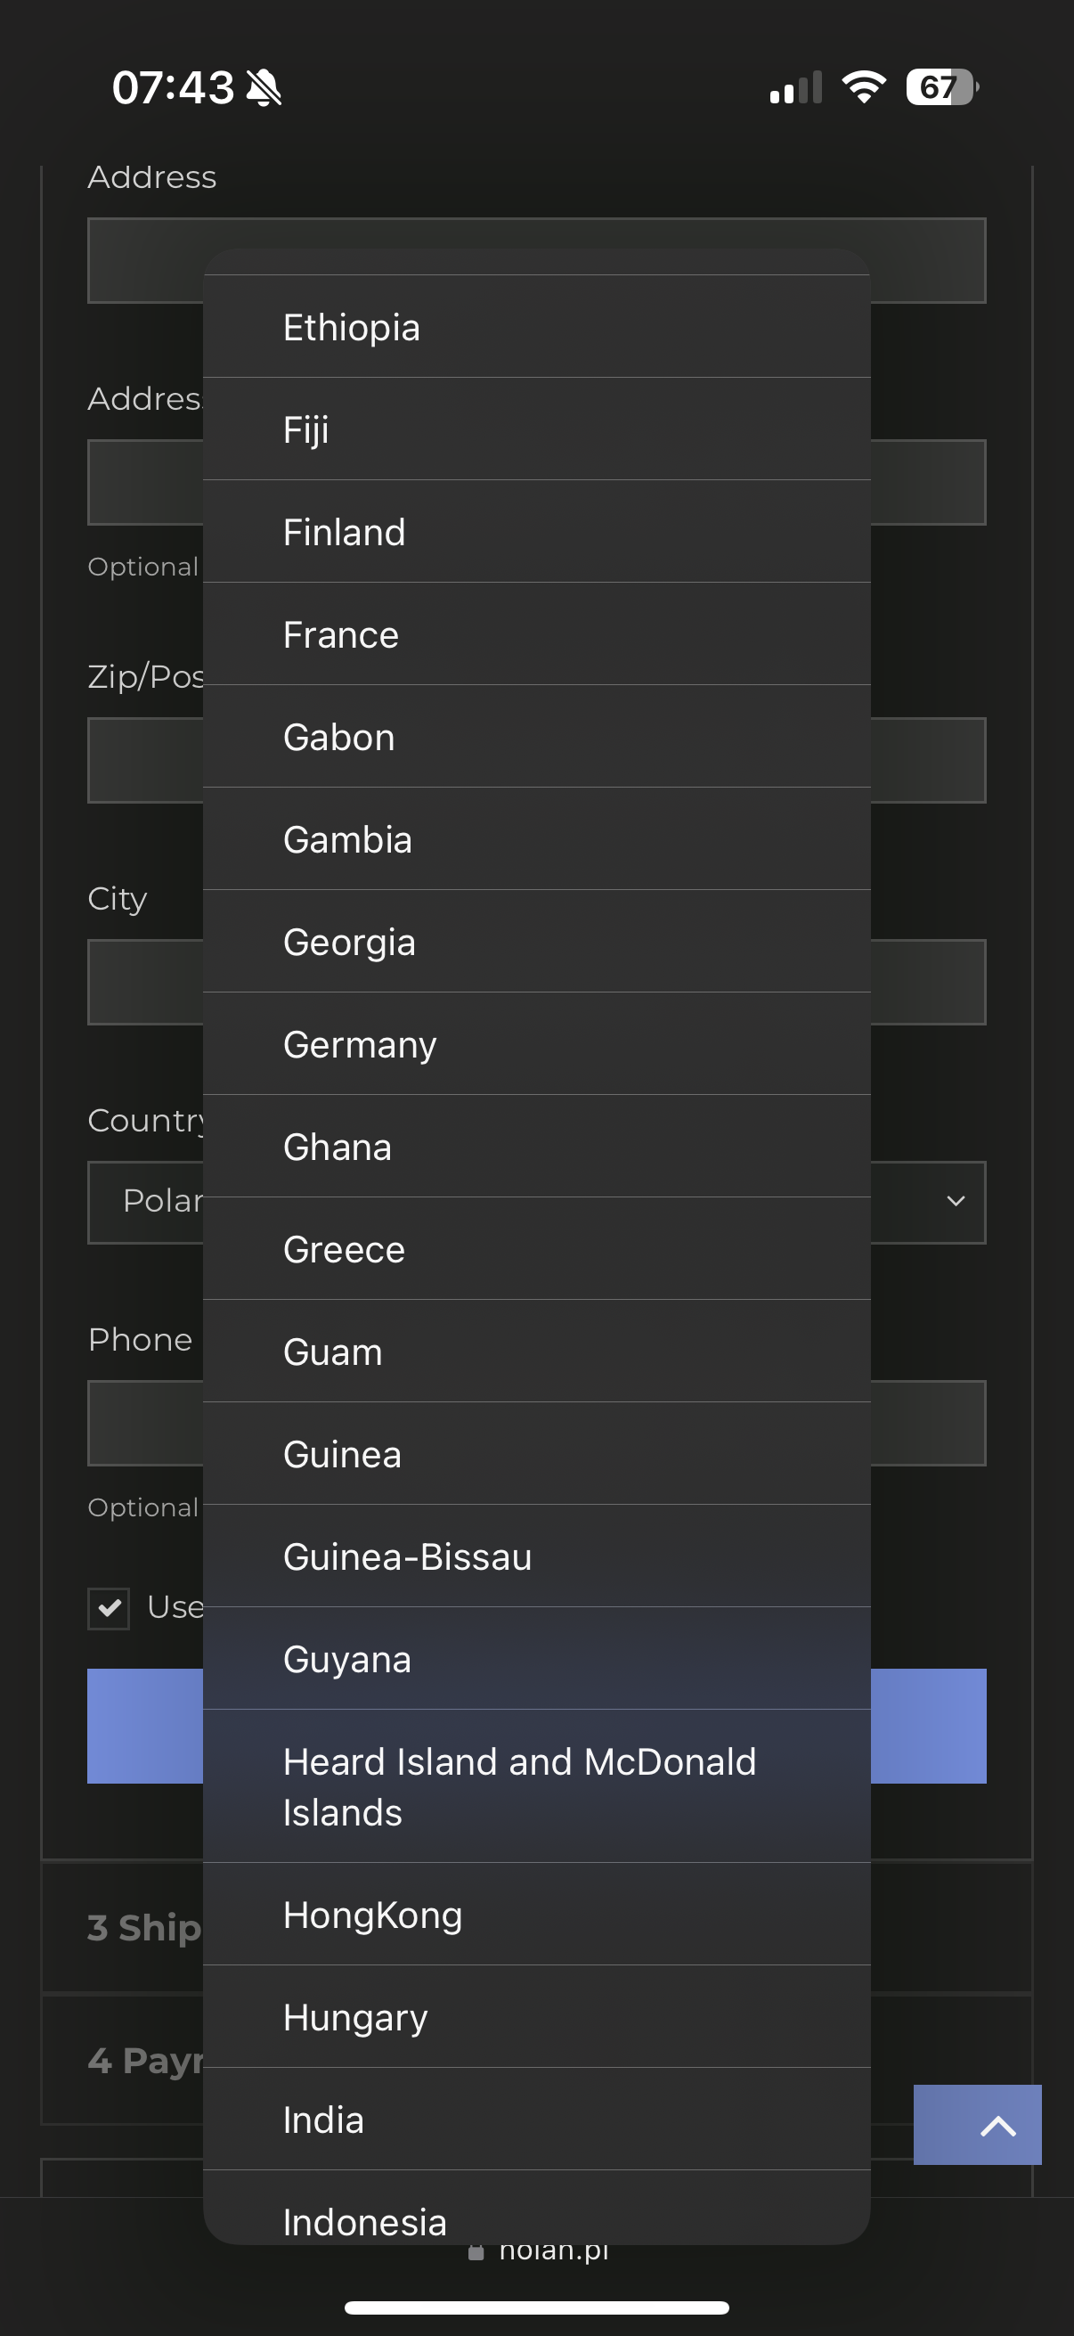The width and height of the screenshot is (1074, 2336).
Task: Pick Greece from the country options
Action: (534, 1250)
